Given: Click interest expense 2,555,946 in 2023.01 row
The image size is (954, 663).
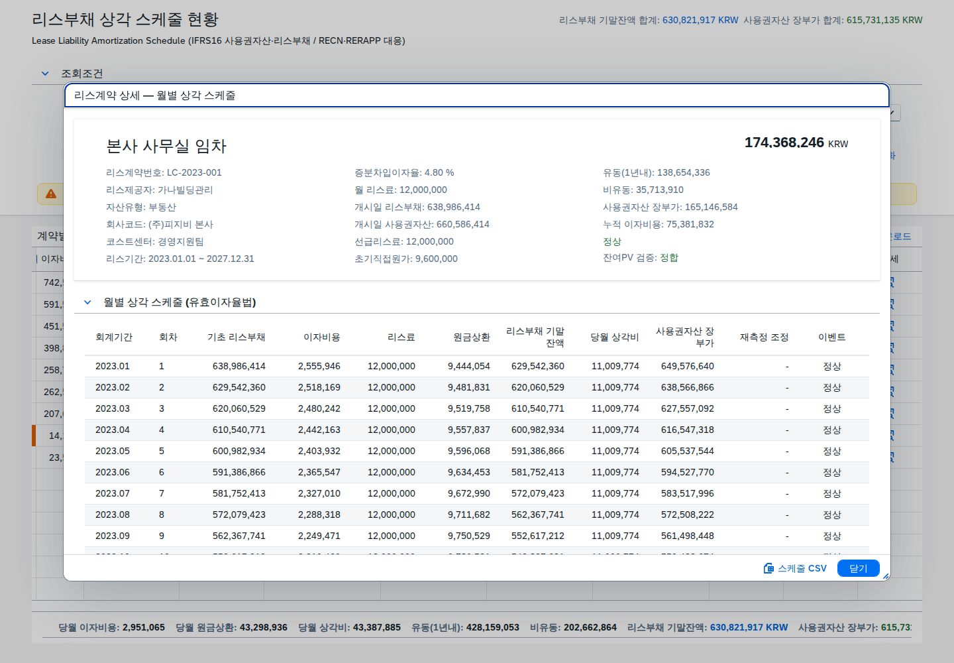Looking at the screenshot, I should coord(319,366).
